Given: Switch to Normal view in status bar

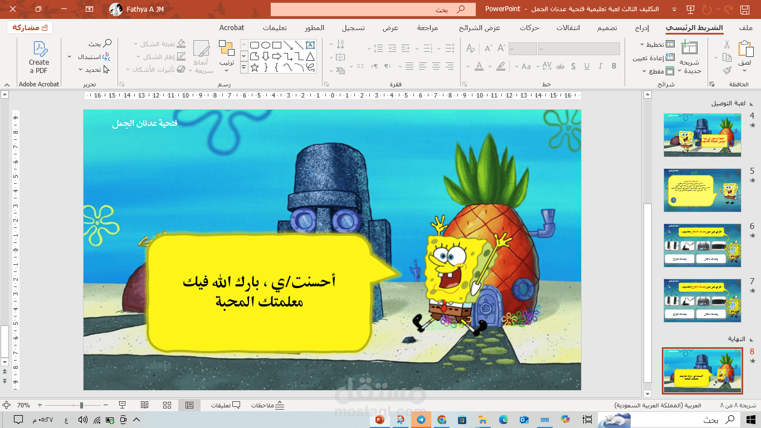Looking at the screenshot, I should click(189, 405).
